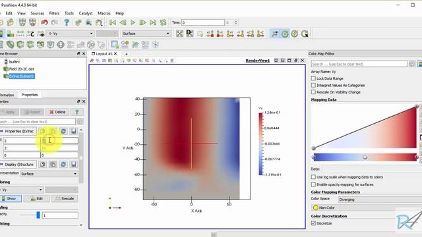Open the Vy Coloring dropdown in Properties panel
The image size is (422, 237).
click(x=22, y=190)
